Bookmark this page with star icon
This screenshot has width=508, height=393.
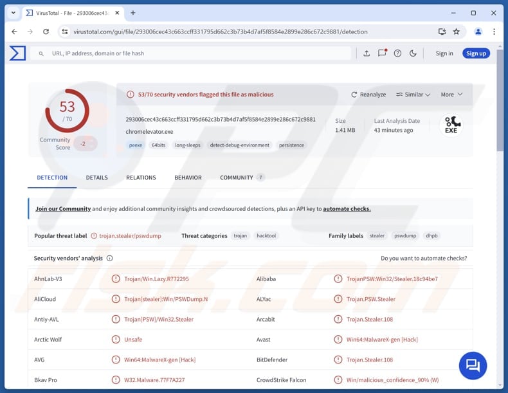456,32
